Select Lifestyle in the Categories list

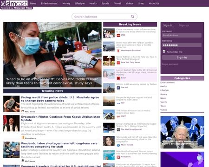pos(164,90)
